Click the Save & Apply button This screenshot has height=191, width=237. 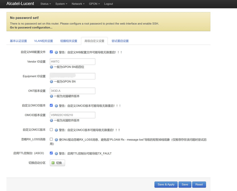click(166, 185)
